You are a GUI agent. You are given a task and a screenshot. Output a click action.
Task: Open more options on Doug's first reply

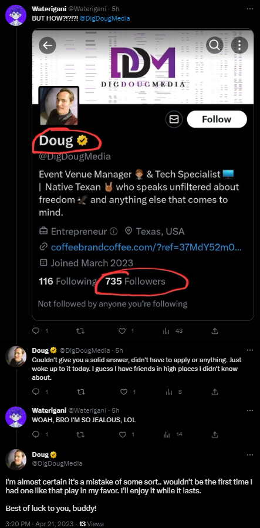click(249, 350)
